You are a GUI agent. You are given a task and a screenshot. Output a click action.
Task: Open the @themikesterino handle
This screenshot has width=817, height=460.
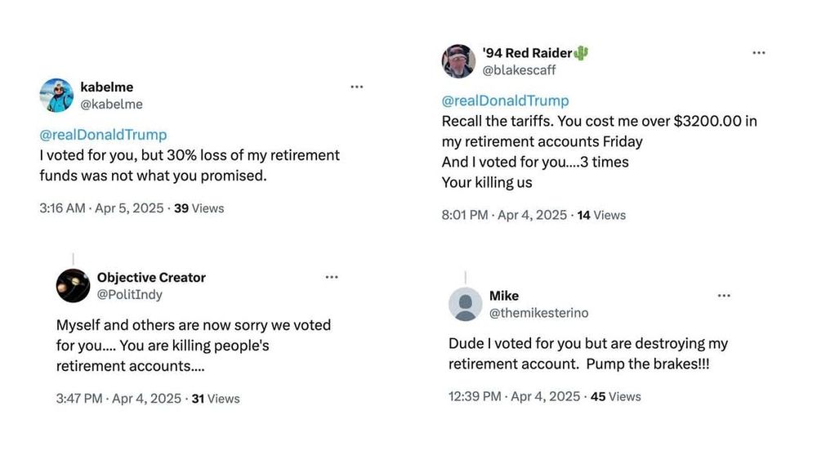(538, 313)
